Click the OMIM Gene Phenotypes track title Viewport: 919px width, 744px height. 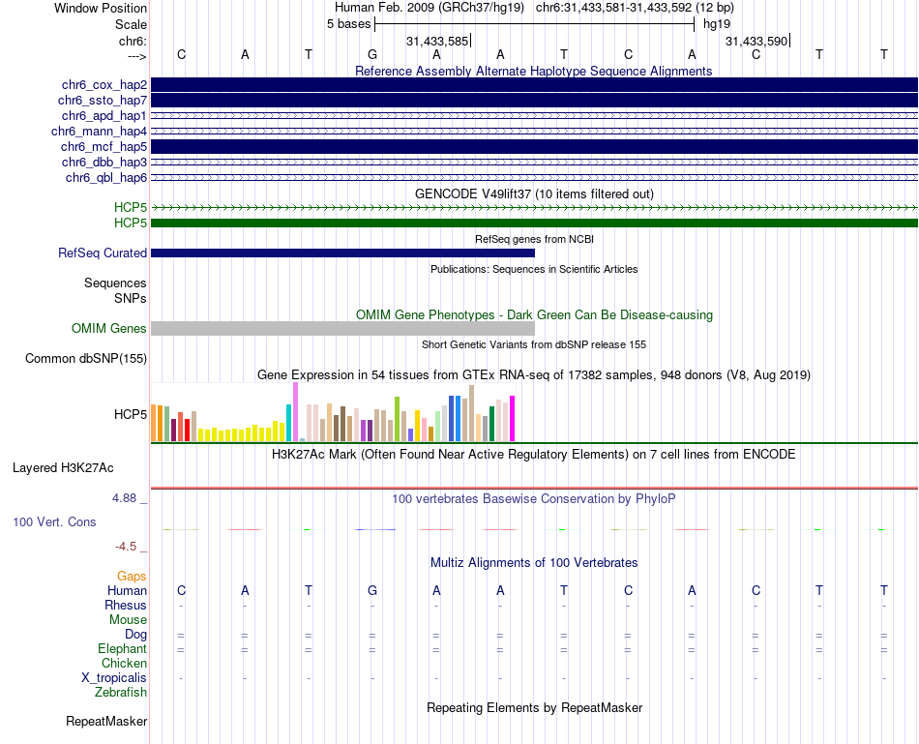(534, 314)
